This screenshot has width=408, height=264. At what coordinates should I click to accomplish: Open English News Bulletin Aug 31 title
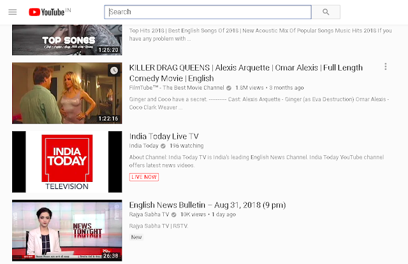[207, 205]
